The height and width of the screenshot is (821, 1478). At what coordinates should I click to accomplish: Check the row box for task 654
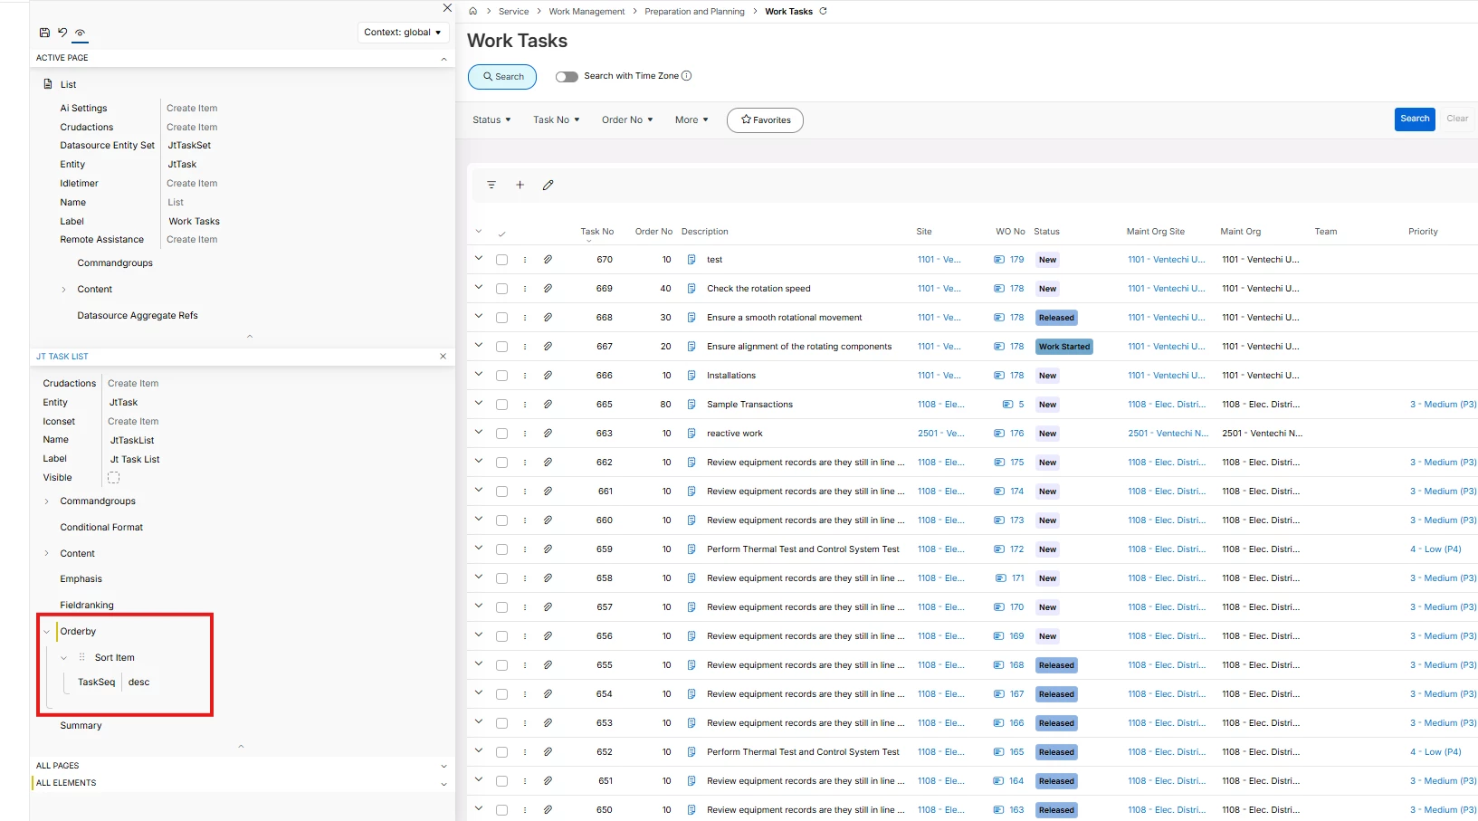tap(502, 694)
